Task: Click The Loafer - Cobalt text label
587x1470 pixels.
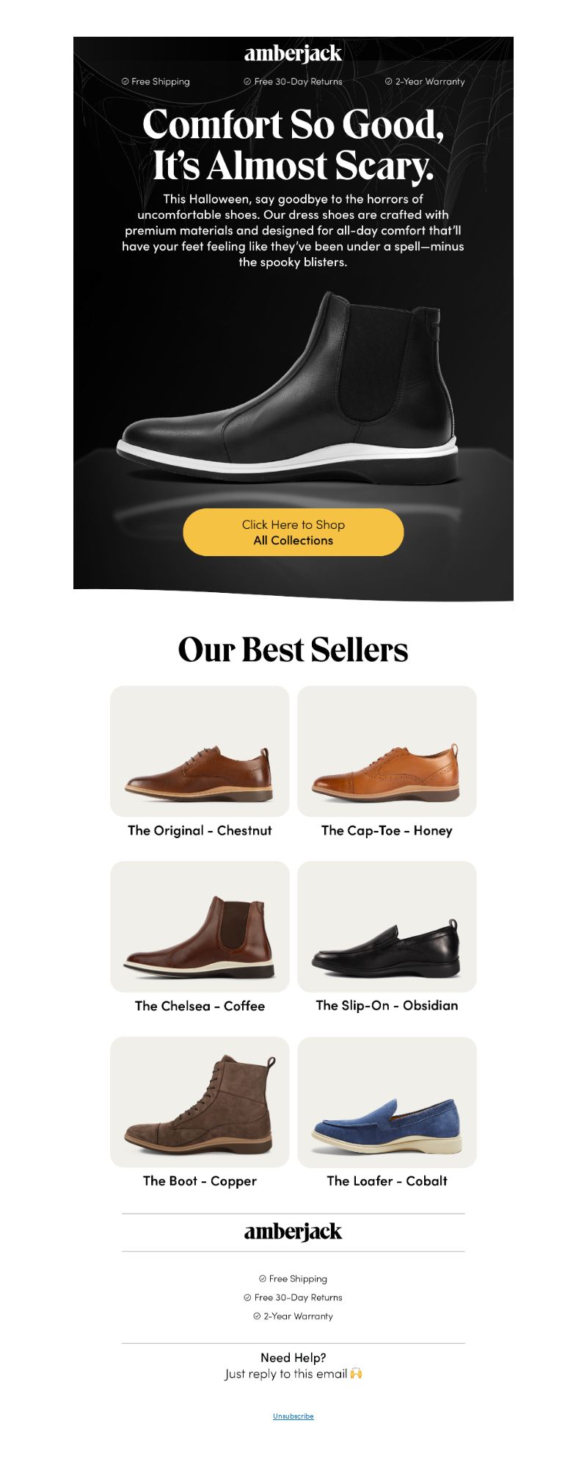Action: (387, 1181)
